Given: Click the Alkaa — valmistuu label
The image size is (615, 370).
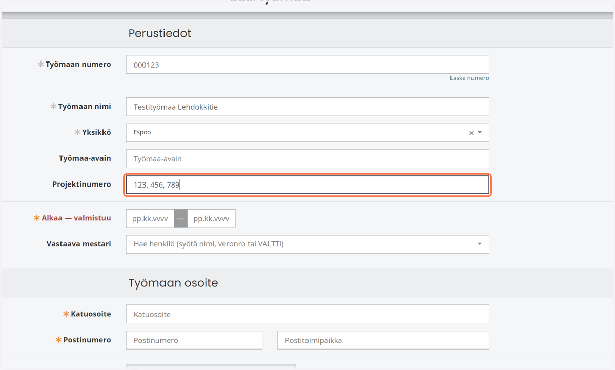Looking at the screenshot, I should pos(76,218).
